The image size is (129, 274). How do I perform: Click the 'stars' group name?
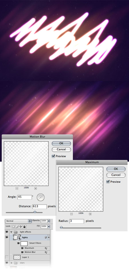point(22,263)
